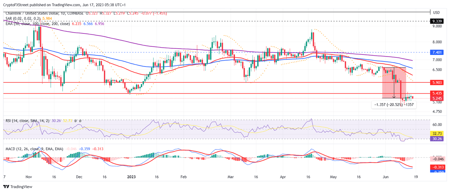This screenshot has width=450, height=192.
Task: Click the 9.339 price level label
Action: (x=437, y=21)
